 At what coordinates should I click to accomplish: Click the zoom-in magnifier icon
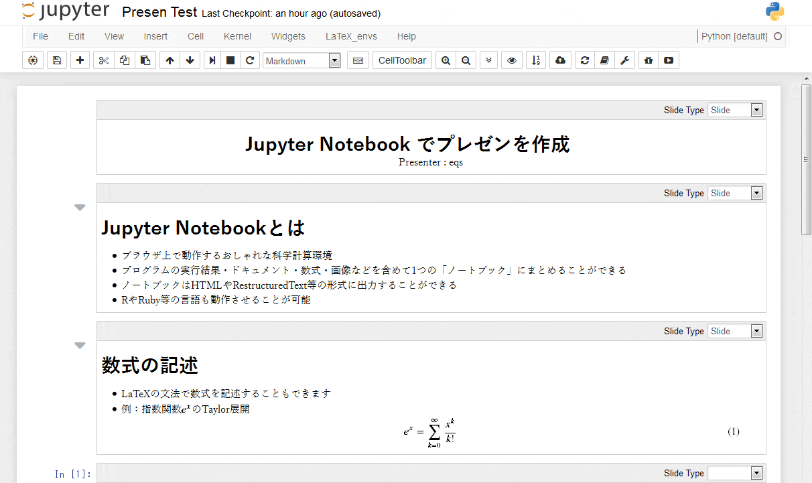pos(446,60)
